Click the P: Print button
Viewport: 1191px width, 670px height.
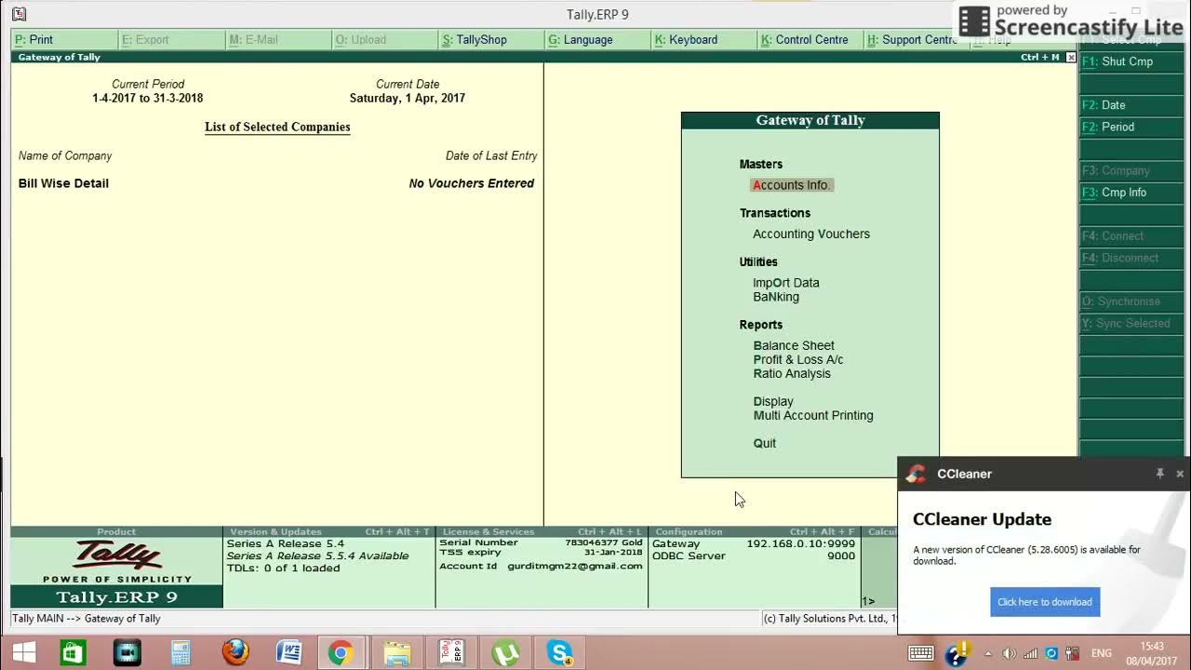coord(64,40)
